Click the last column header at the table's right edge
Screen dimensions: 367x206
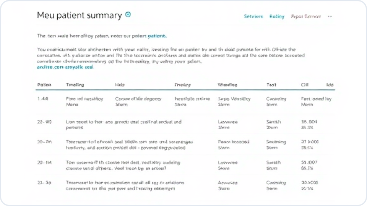pos(330,85)
